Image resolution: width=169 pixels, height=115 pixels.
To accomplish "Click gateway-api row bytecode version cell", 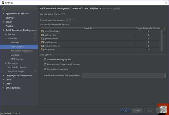I will coord(148,35).
